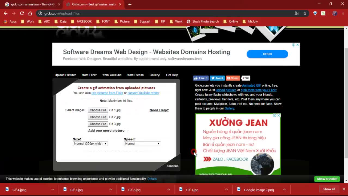Open the Gallery link in description
The height and width of the screenshot is (196, 348).
click(229, 108)
